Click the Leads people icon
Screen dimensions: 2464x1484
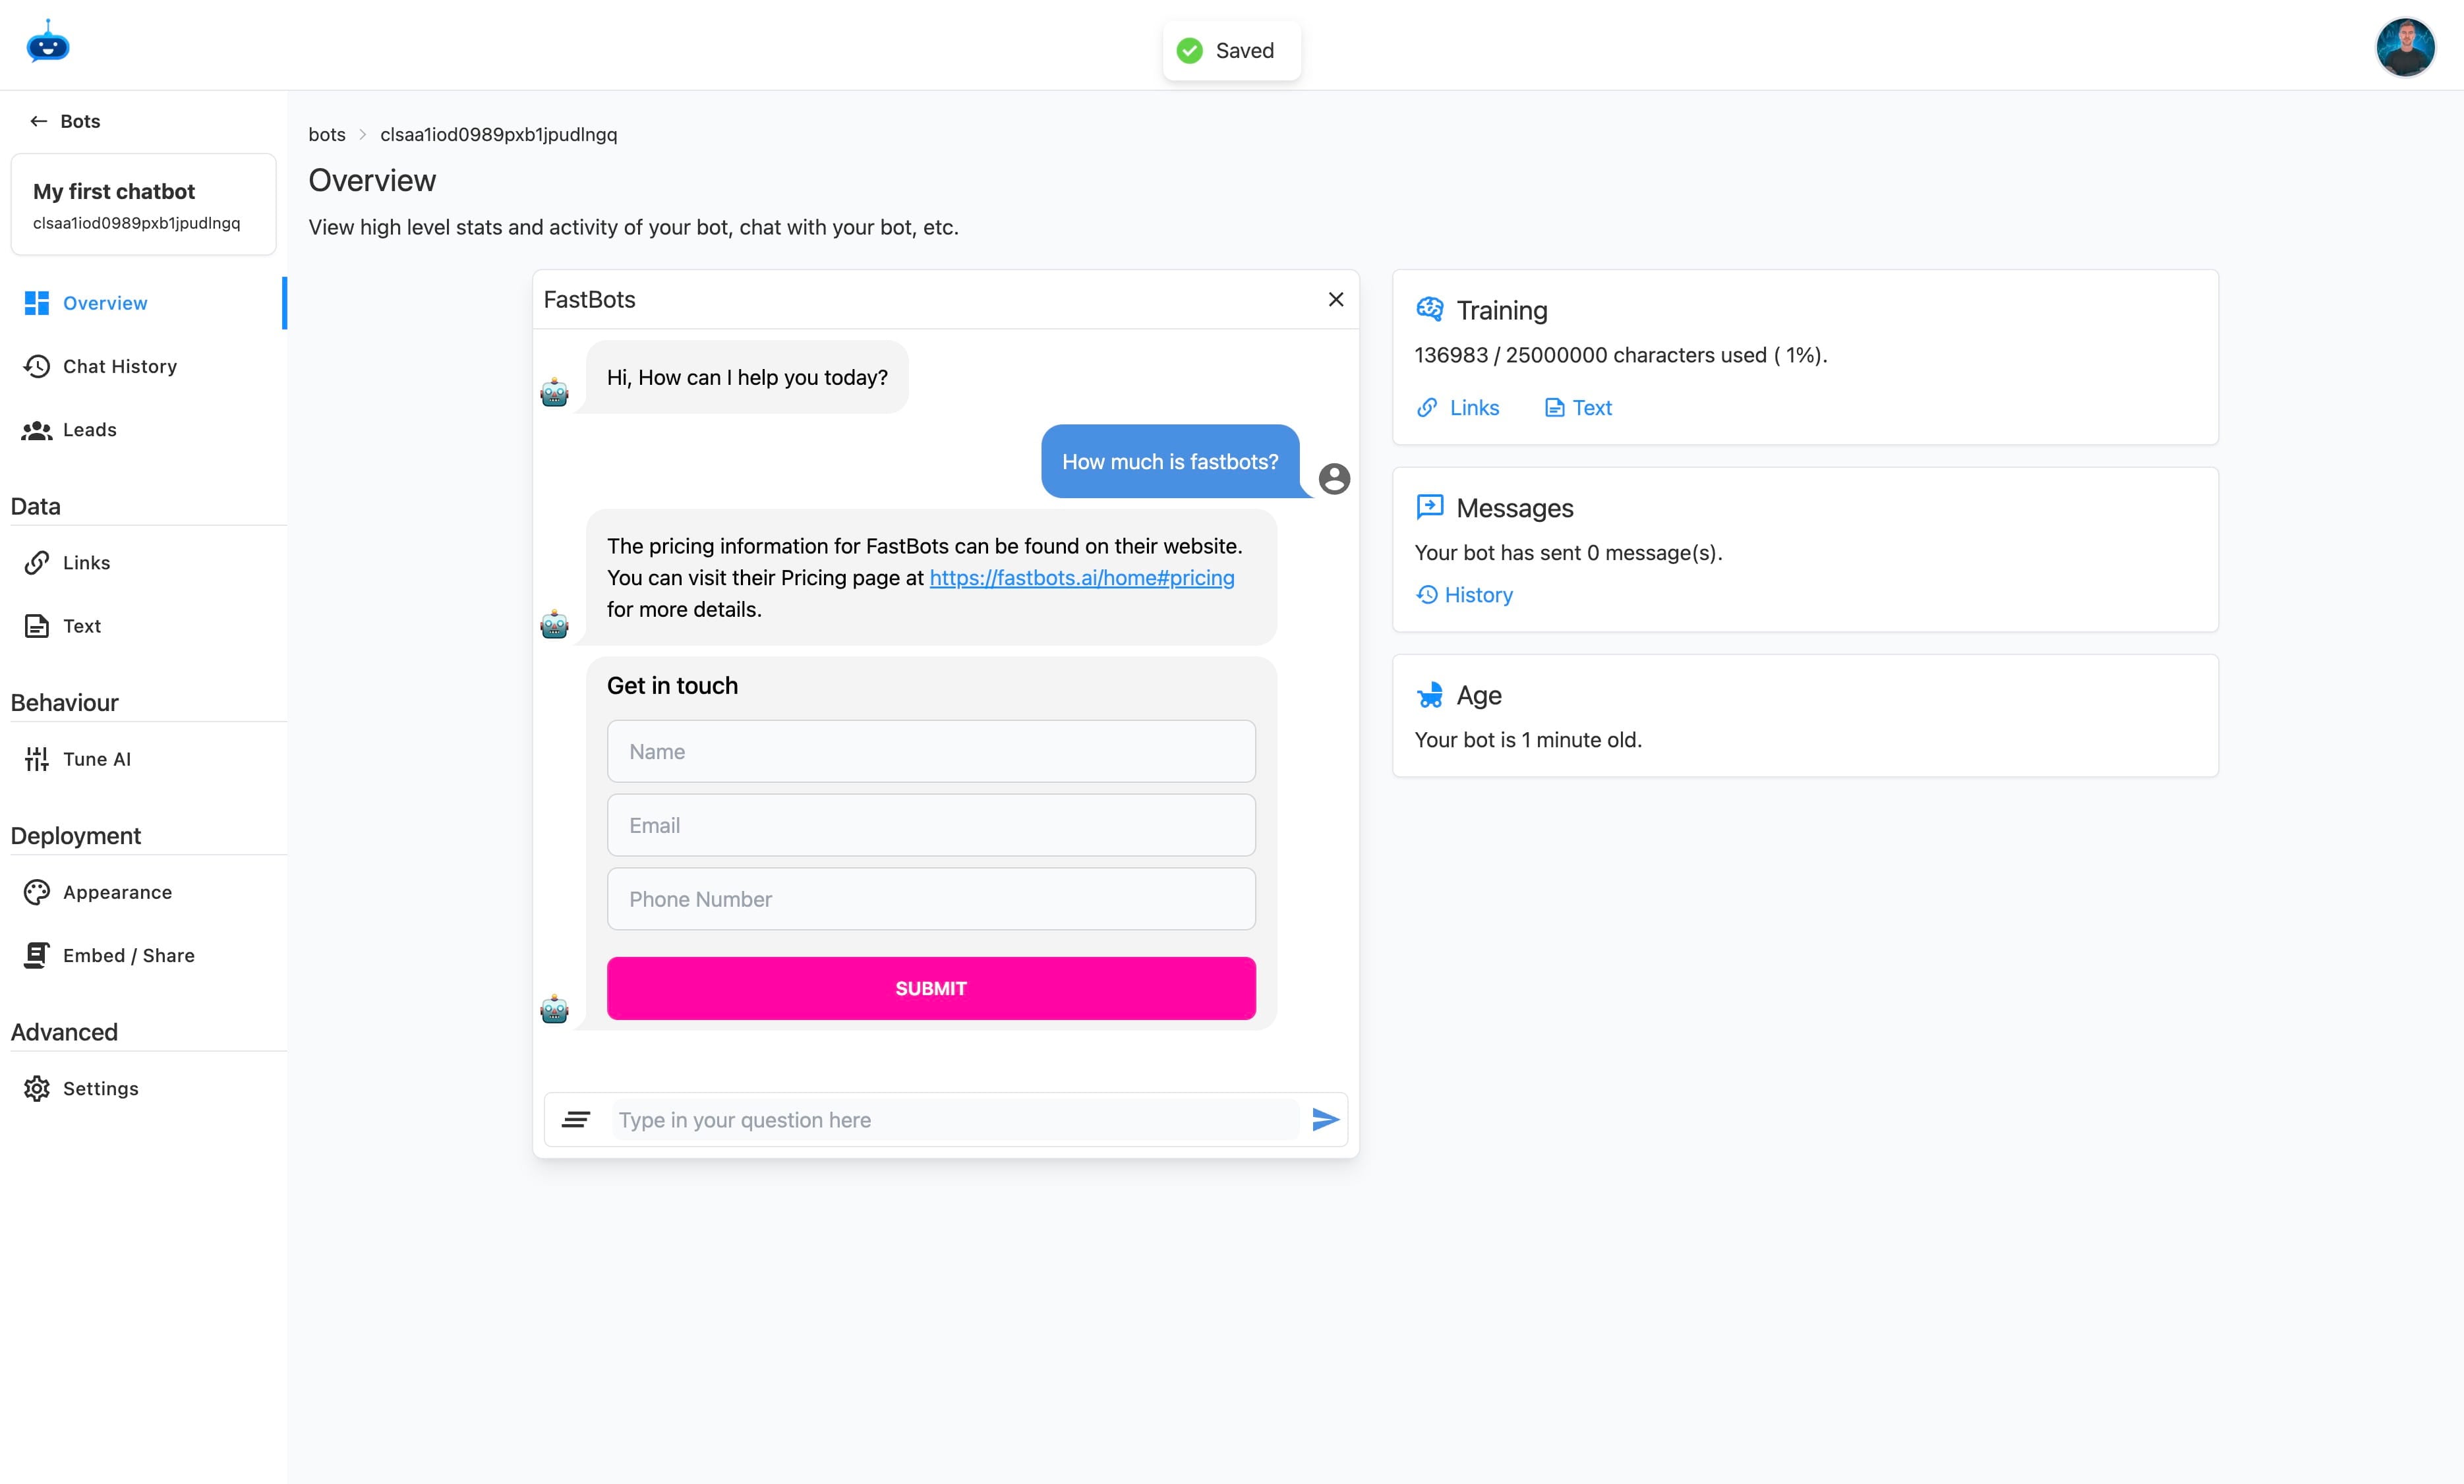pyautogui.click(x=37, y=430)
